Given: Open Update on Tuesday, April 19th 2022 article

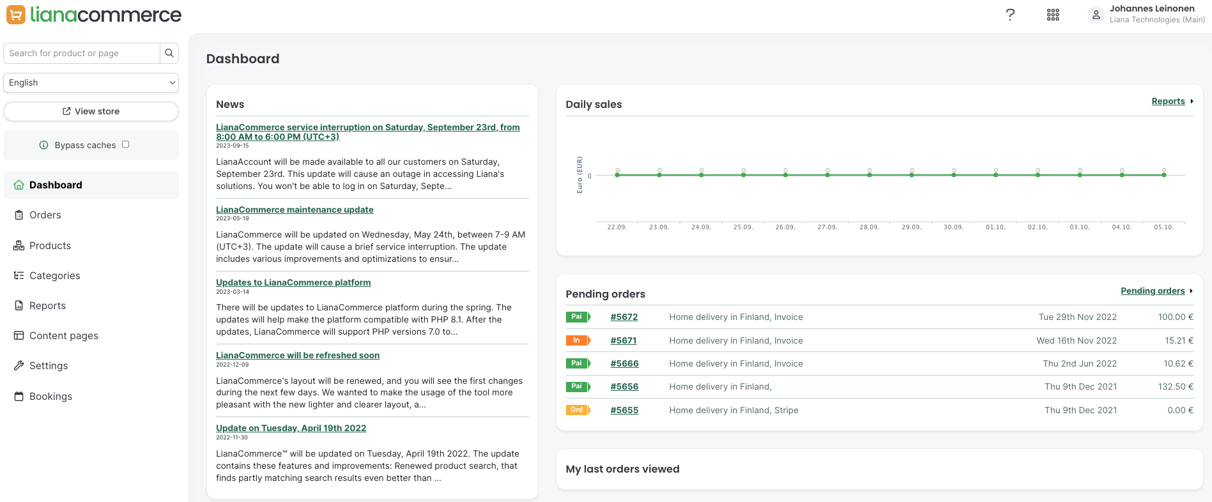Looking at the screenshot, I should tap(291, 428).
